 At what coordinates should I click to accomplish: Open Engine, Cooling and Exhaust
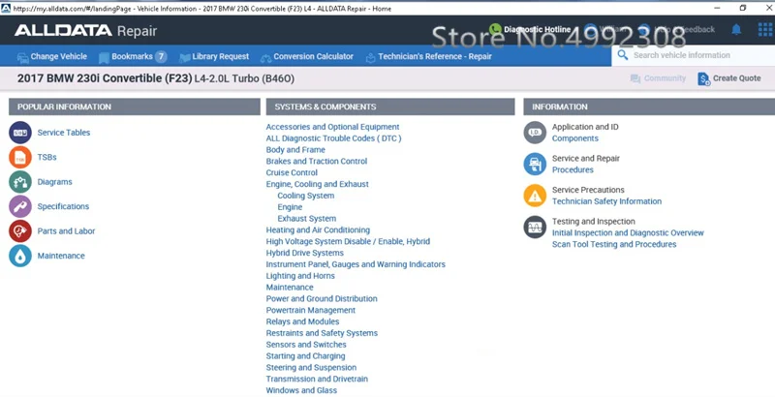pos(318,184)
